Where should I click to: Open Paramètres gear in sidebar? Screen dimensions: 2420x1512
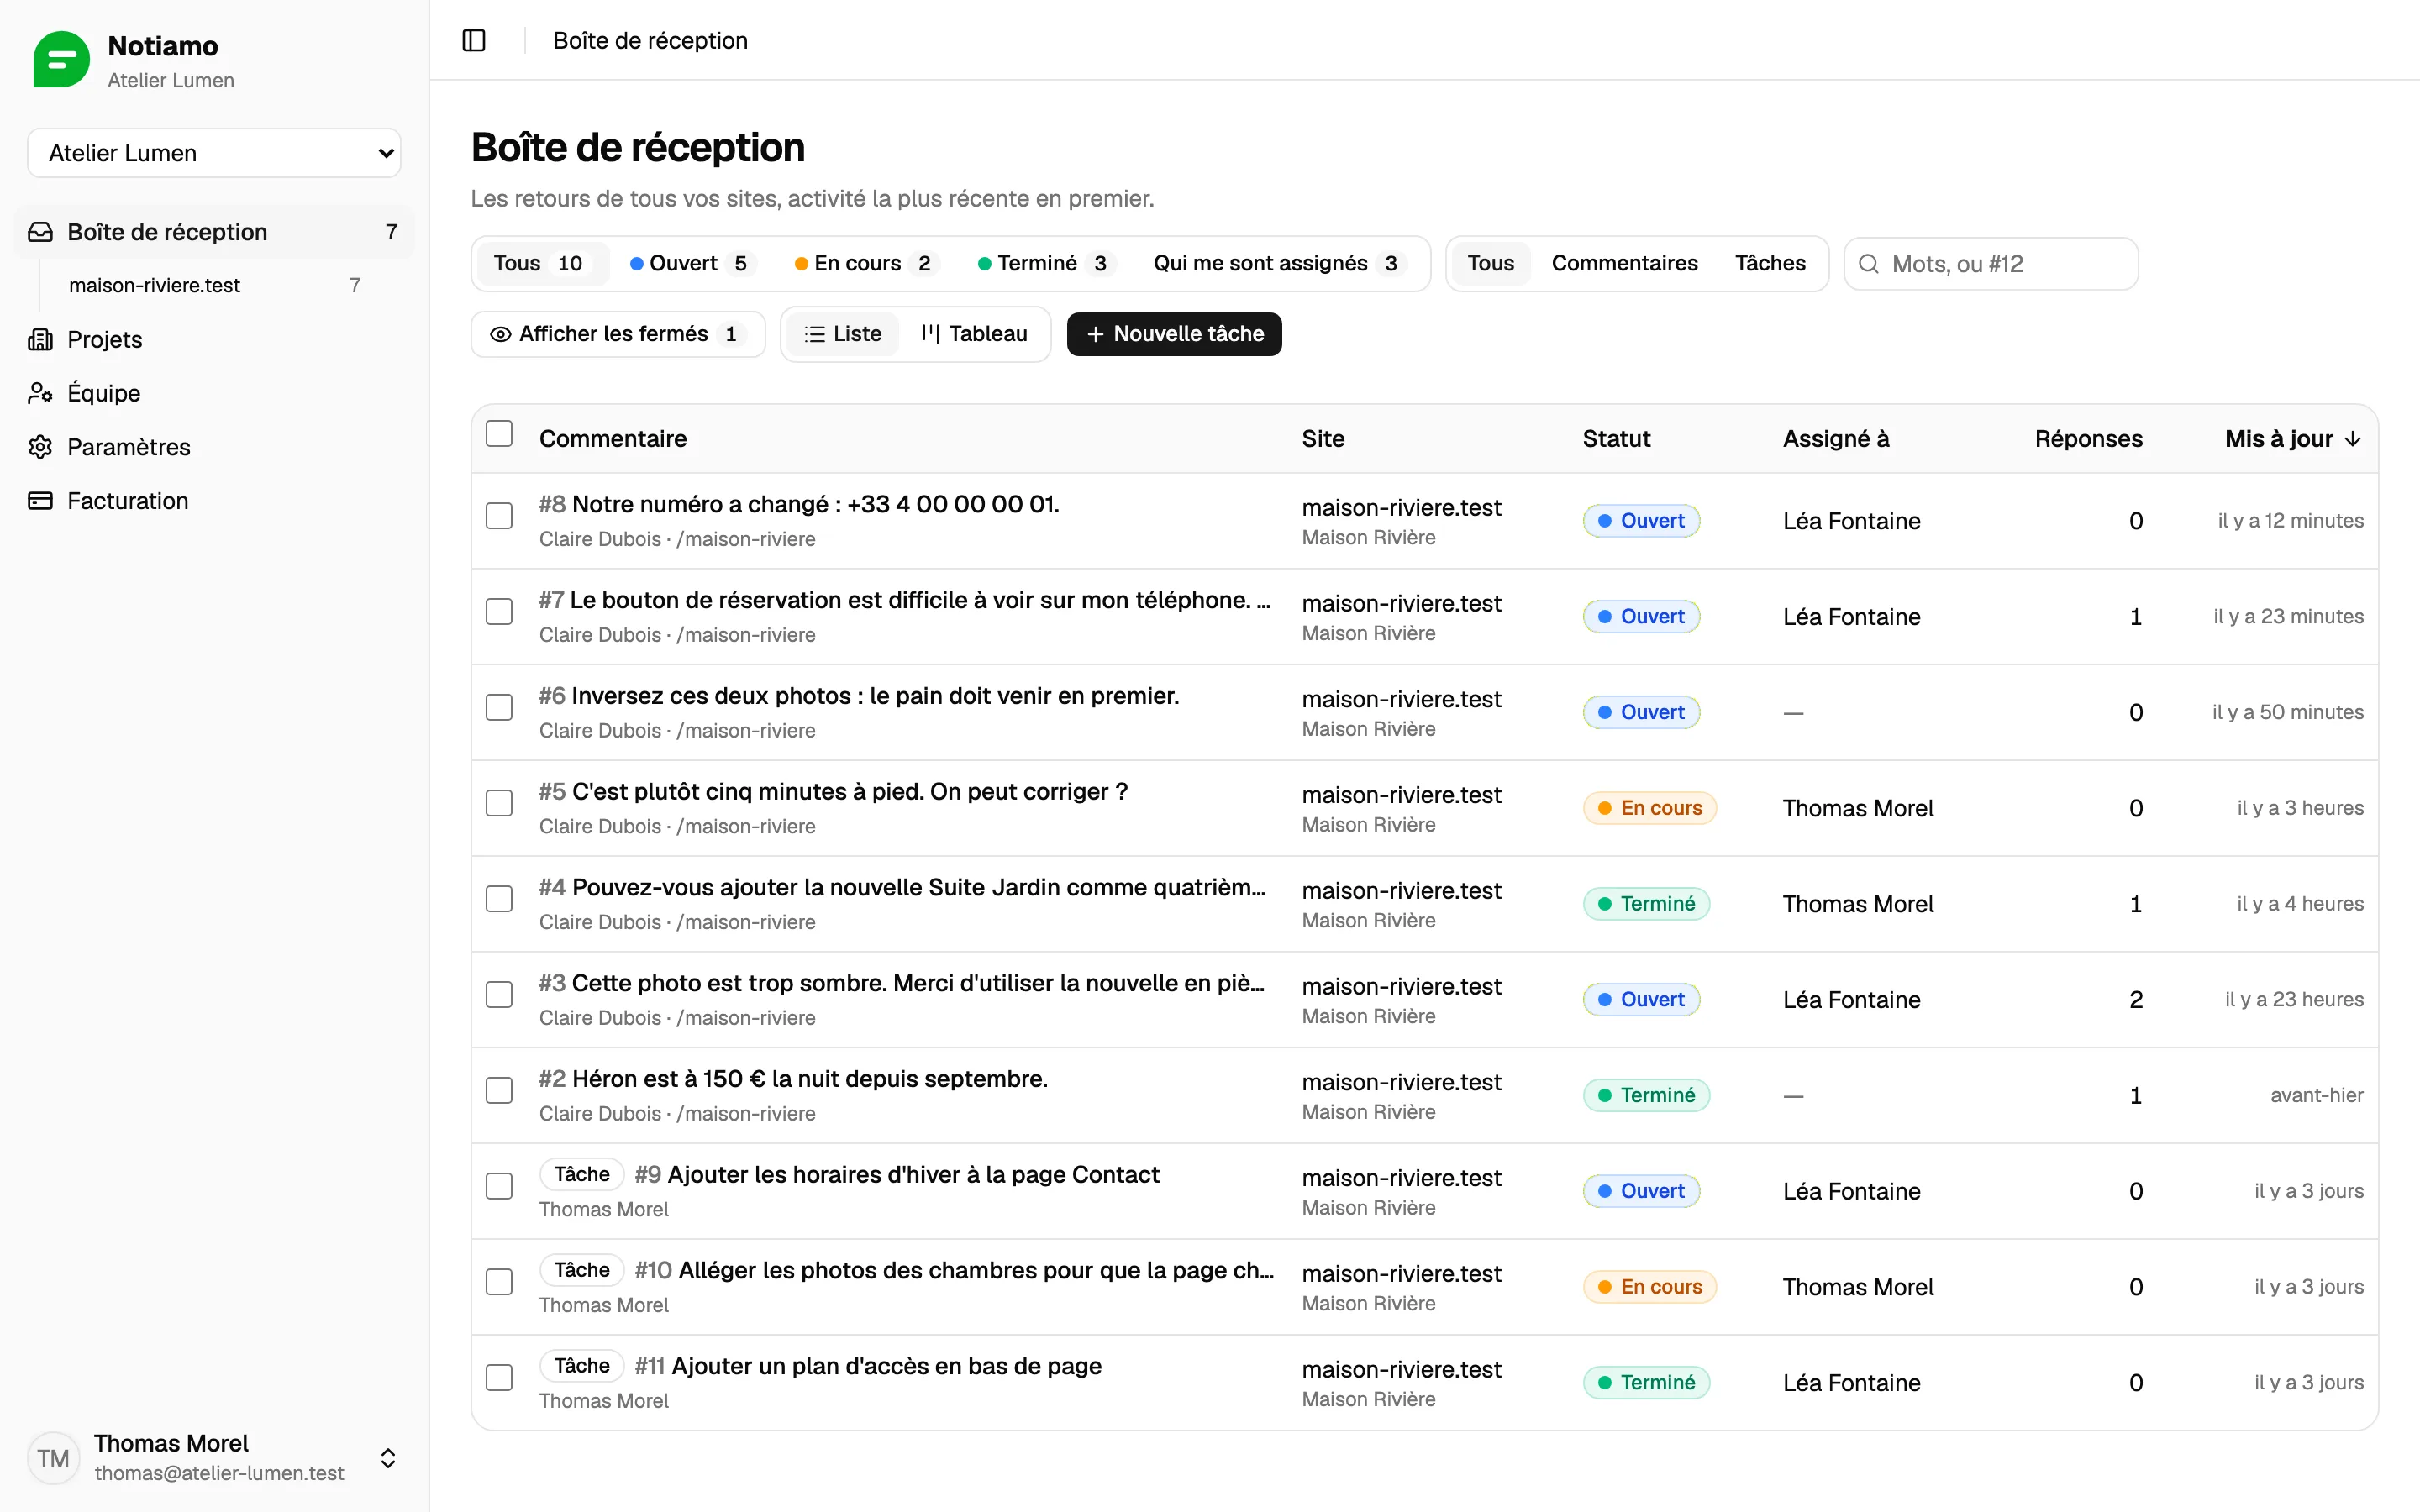pyautogui.click(x=214, y=447)
